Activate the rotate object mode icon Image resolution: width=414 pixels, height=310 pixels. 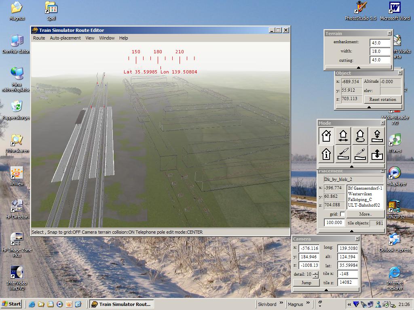coord(360,136)
